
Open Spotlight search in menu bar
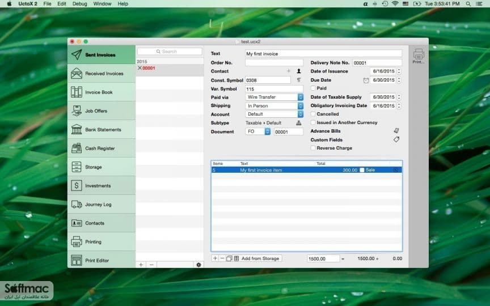click(468, 4)
